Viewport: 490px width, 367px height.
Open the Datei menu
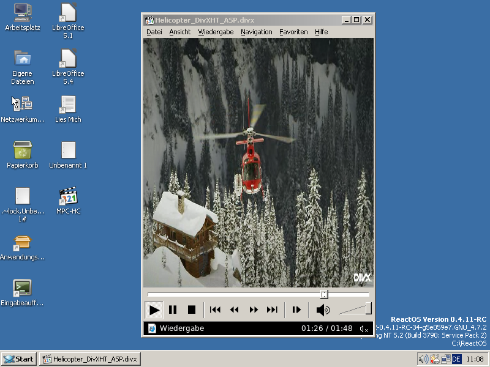(x=154, y=32)
